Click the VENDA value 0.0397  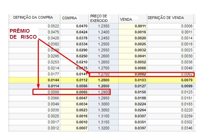[x=140, y=128]
